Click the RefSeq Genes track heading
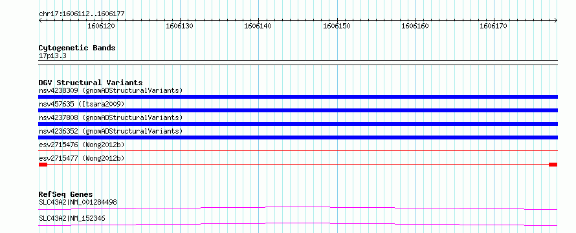The image size is (576, 233). pos(66,194)
